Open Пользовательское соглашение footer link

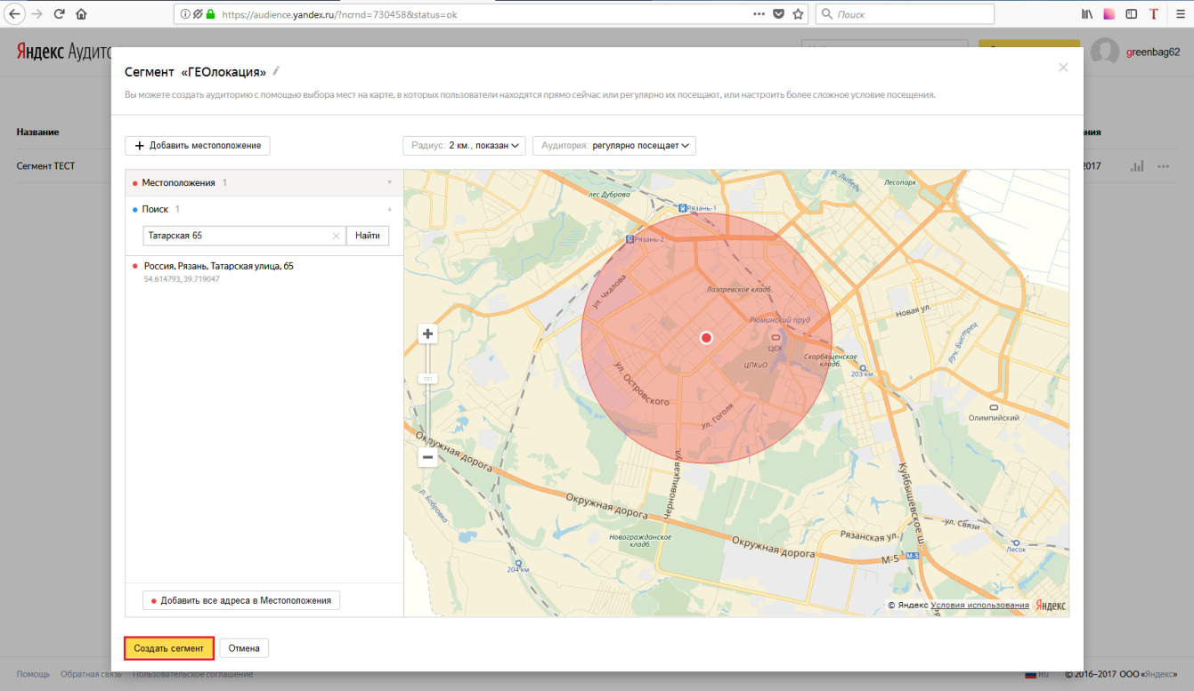pyautogui.click(x=192, y=674)
